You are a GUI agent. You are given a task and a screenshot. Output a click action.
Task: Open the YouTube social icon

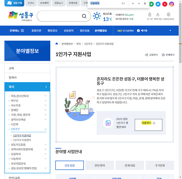point(165,4)
